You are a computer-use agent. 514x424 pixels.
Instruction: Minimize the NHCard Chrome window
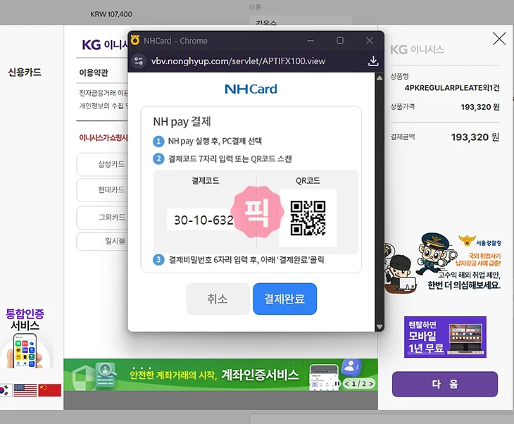311,41
